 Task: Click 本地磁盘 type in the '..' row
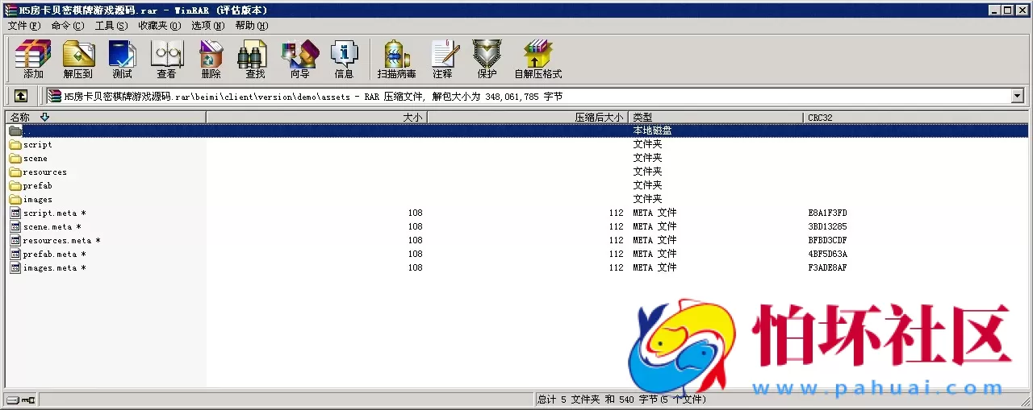pyautogui.click(x=652, y=130)
